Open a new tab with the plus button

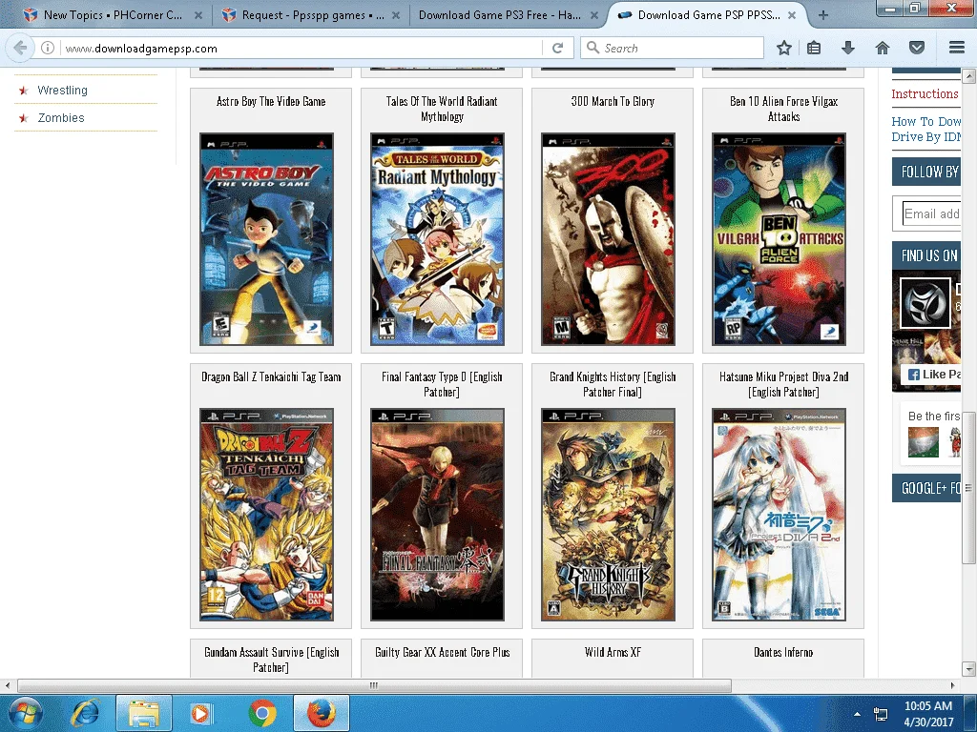pyautogui.click(x=823, y=15)
